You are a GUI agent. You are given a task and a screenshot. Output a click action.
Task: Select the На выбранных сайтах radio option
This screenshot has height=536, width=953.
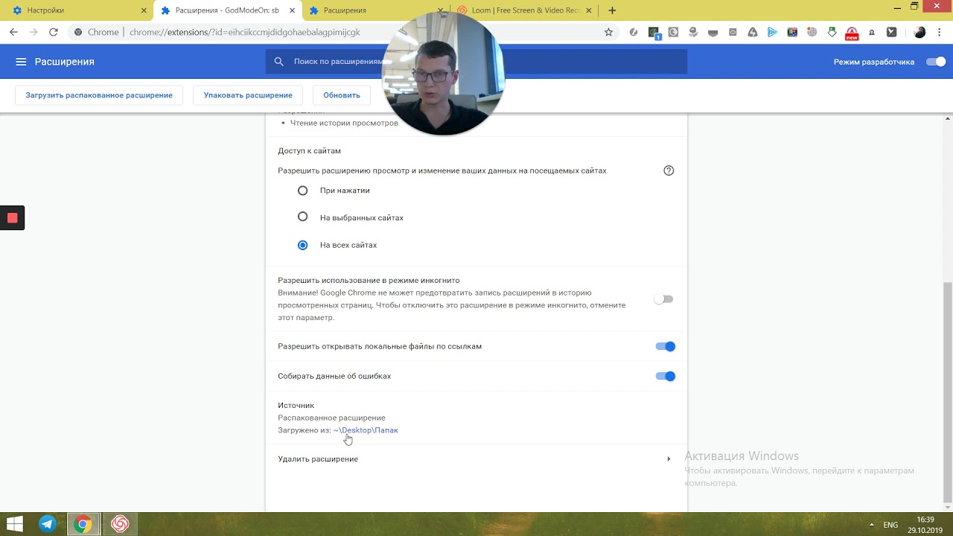[302, 217]
